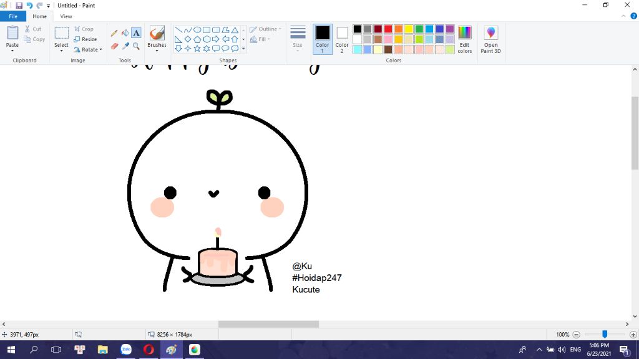Collapse the ribbon with chevron
Screen dimensions: 639x359
[x=623, y=16]
